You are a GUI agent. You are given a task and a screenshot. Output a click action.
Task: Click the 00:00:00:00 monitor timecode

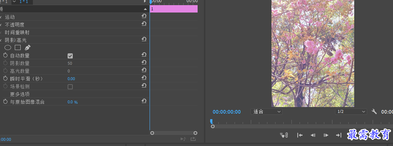point(226,112)
